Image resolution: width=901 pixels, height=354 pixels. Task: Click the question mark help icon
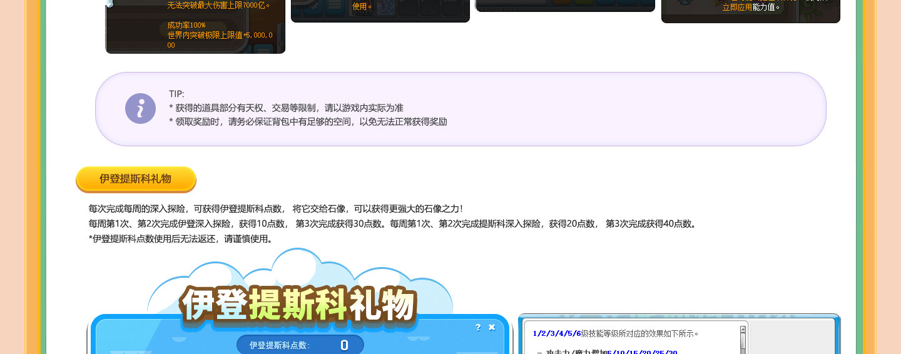[x=478, y=327]
